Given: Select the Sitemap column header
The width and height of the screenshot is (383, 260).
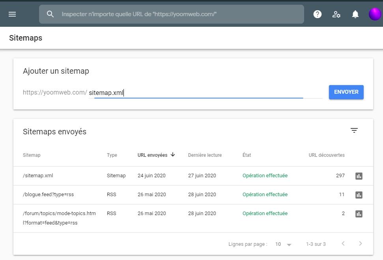Looking at the screenshot, I should 32,155.
